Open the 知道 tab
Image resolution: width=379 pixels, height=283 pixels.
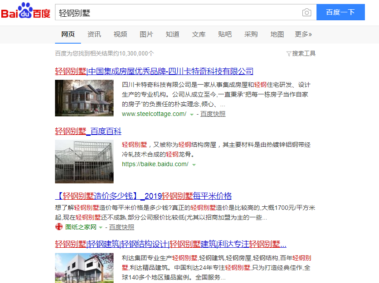tap(173, 34)
